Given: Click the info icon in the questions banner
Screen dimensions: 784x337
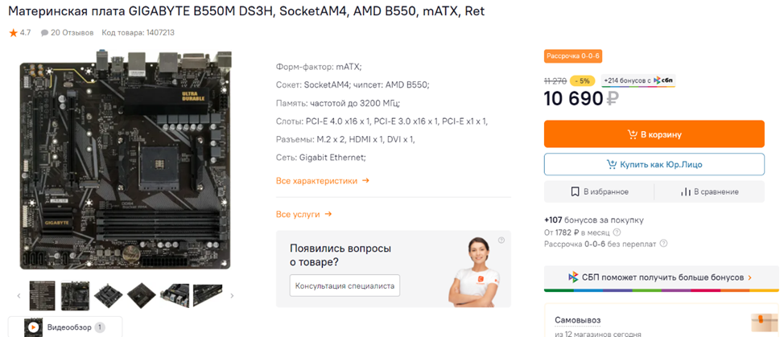Looking at the screenshot, I should coord(501,240).
